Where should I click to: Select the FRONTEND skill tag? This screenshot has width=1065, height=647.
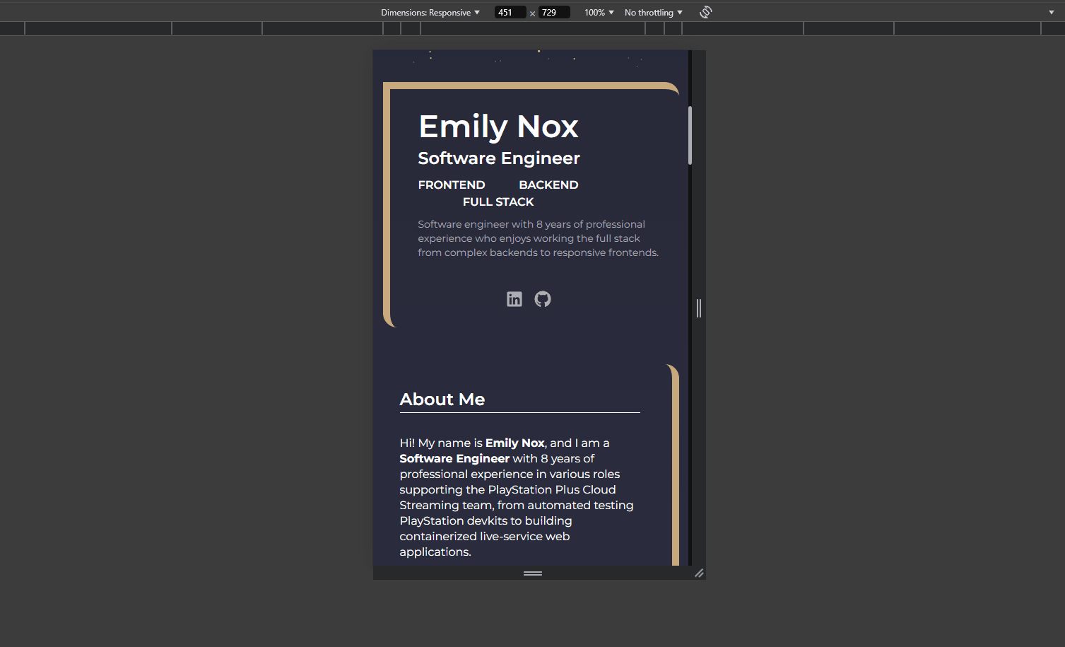(x=452, y=185)
